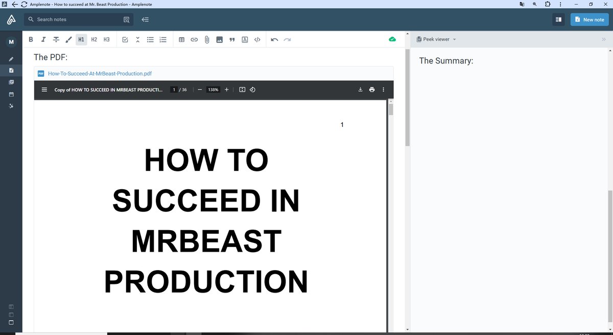Apply H2 heading style
The image size is (613, 335).
[94, 39]
